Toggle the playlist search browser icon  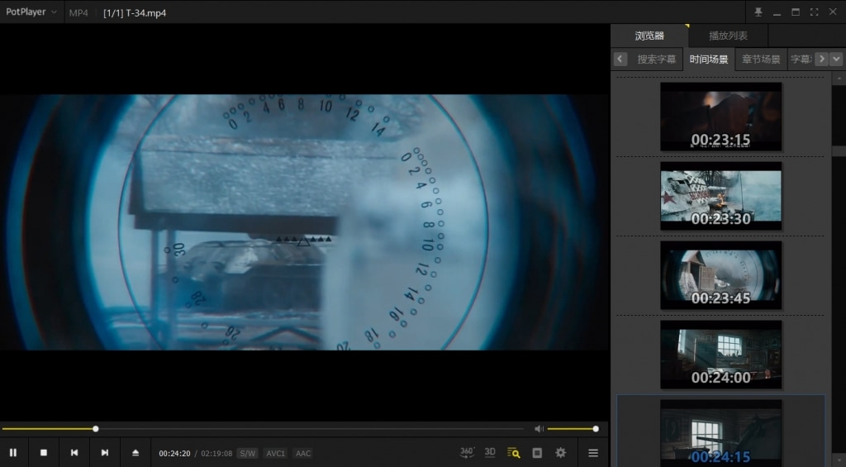click(514, 453)
